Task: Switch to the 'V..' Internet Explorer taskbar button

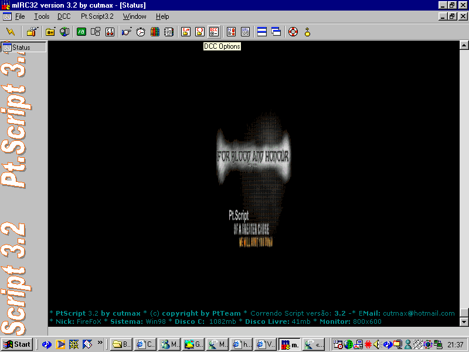Action: (266, 344)
